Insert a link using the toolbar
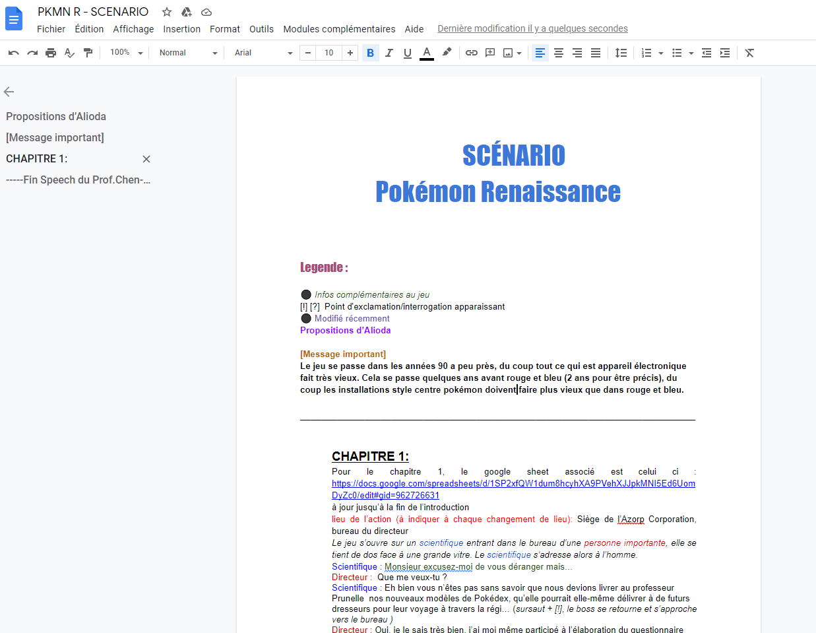This screenshot has height=633, width=816. [472, 53]
